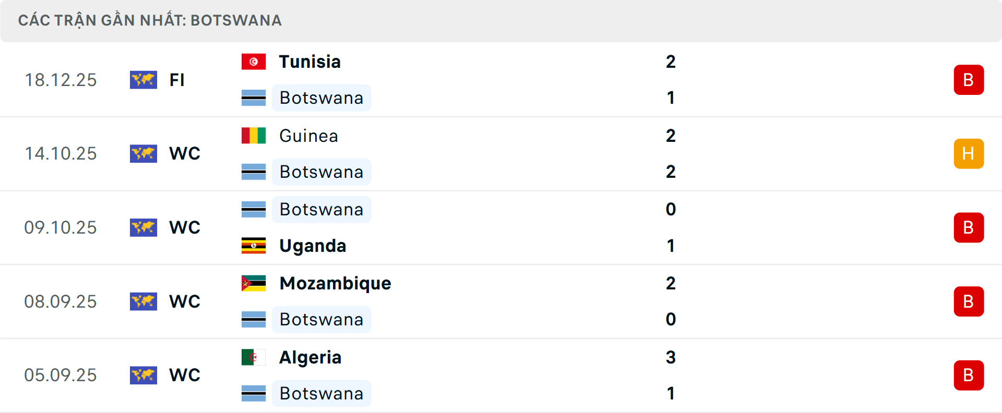Open the Tunisia team link
The width and height of the screenshot is (1002, 413).
click(x=309, y=62)
